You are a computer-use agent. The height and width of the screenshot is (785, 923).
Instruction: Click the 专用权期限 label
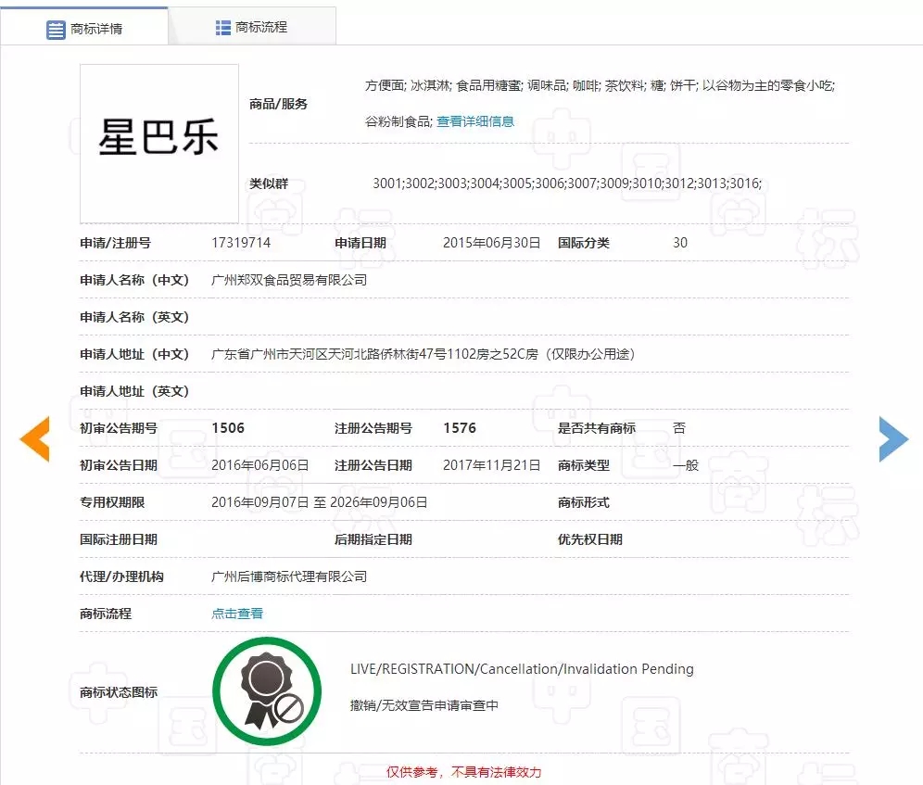(x=112, y=502)
